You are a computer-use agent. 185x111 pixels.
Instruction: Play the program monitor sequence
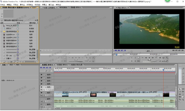point(149,57)
